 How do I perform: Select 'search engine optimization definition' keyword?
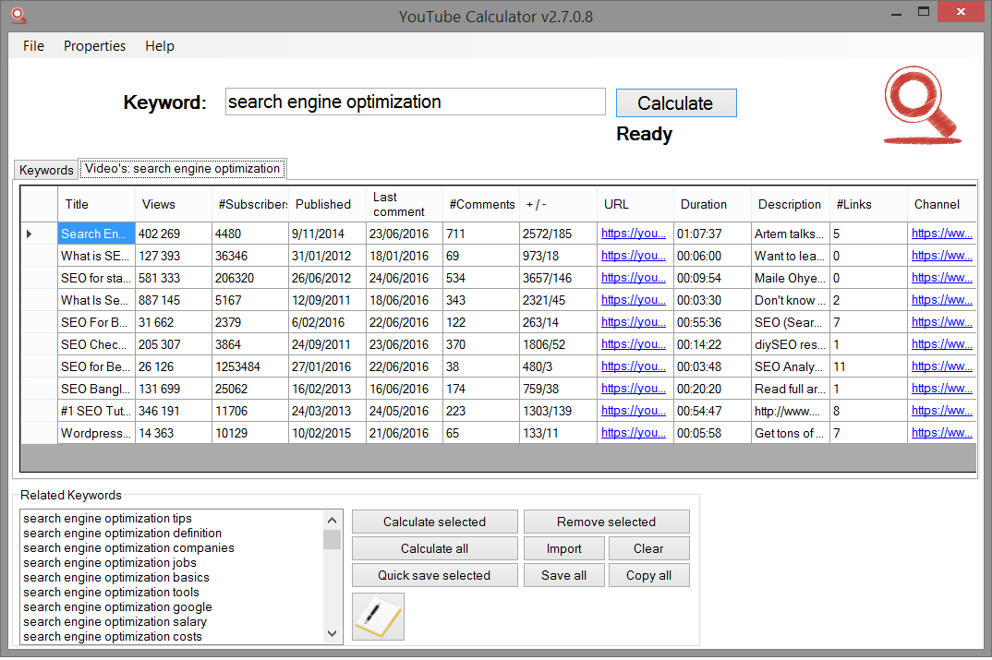122,533
